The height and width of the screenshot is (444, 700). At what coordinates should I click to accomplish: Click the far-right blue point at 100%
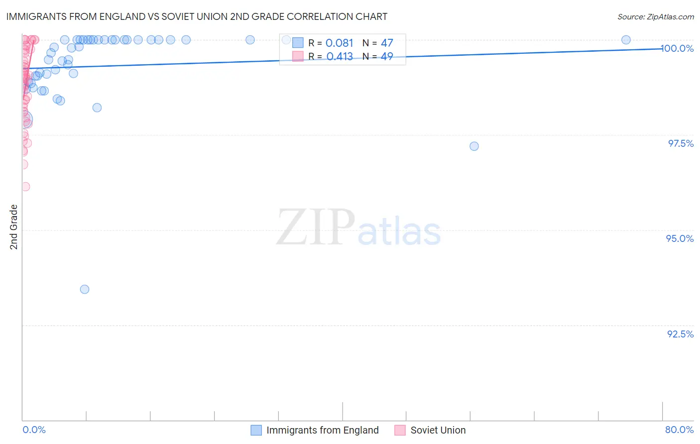[x=626, y=40]
